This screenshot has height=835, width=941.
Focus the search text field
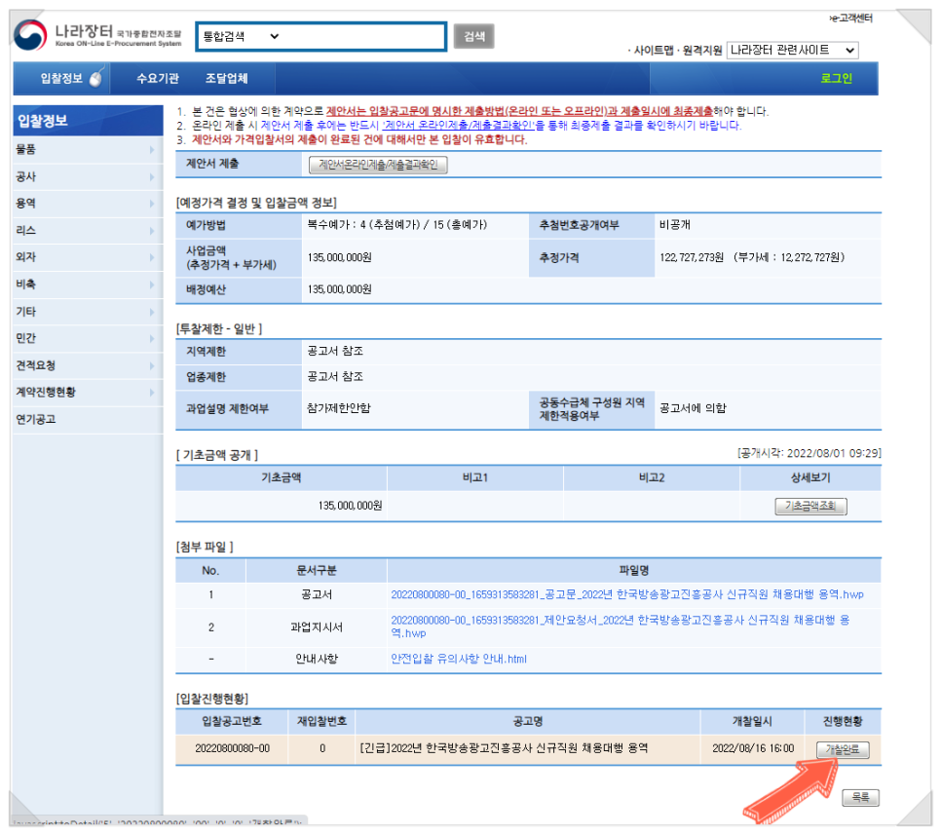[363, 37]
